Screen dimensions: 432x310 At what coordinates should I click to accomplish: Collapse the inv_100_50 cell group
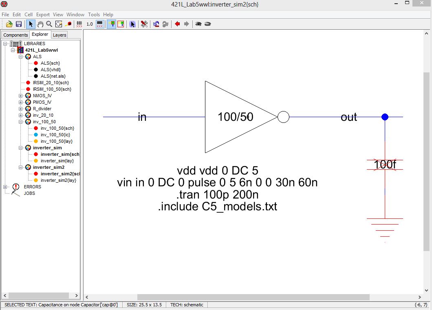(x=21, y=122)
